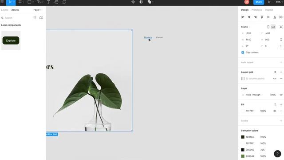
Task: Open the 56% zoom dropdown
Action: pyautogui.click(x=279, y=2)
